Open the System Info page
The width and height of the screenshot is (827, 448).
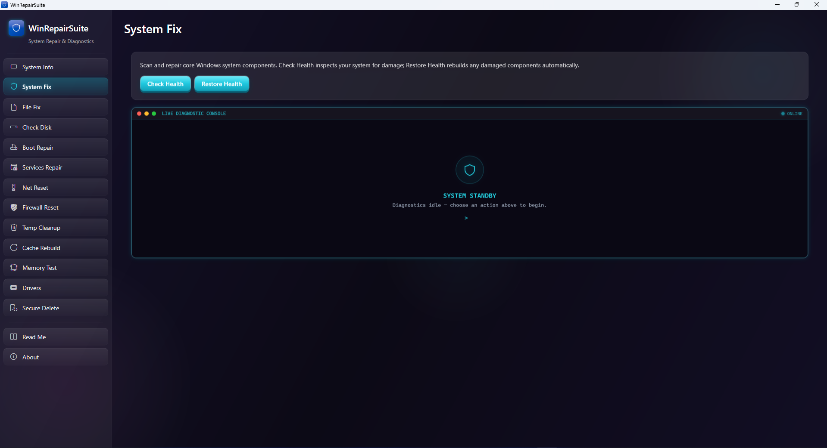tap(56, 67)
